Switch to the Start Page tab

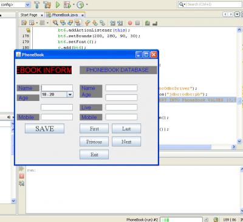[x=29, y=15]
